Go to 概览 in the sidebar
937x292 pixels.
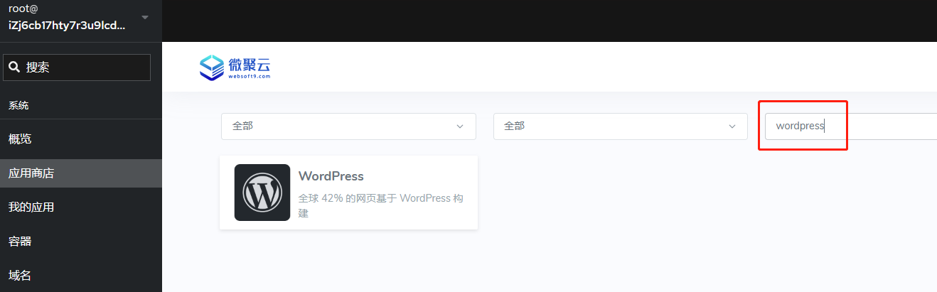coord(20,139)
